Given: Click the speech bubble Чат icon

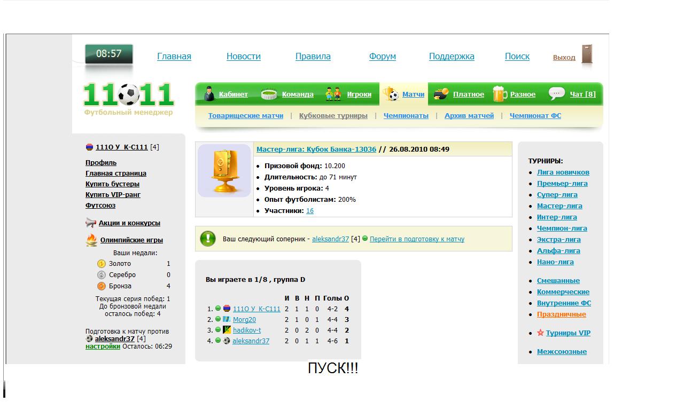Looking at the screenshot, I should (557, 94).
